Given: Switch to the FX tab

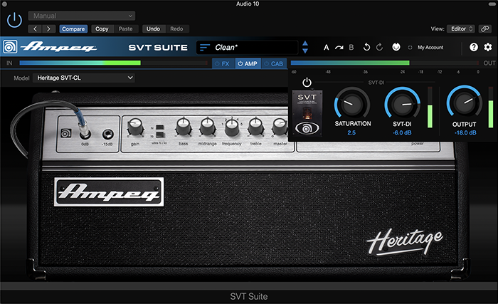Looking at the screenshot, I should [223, 63].
